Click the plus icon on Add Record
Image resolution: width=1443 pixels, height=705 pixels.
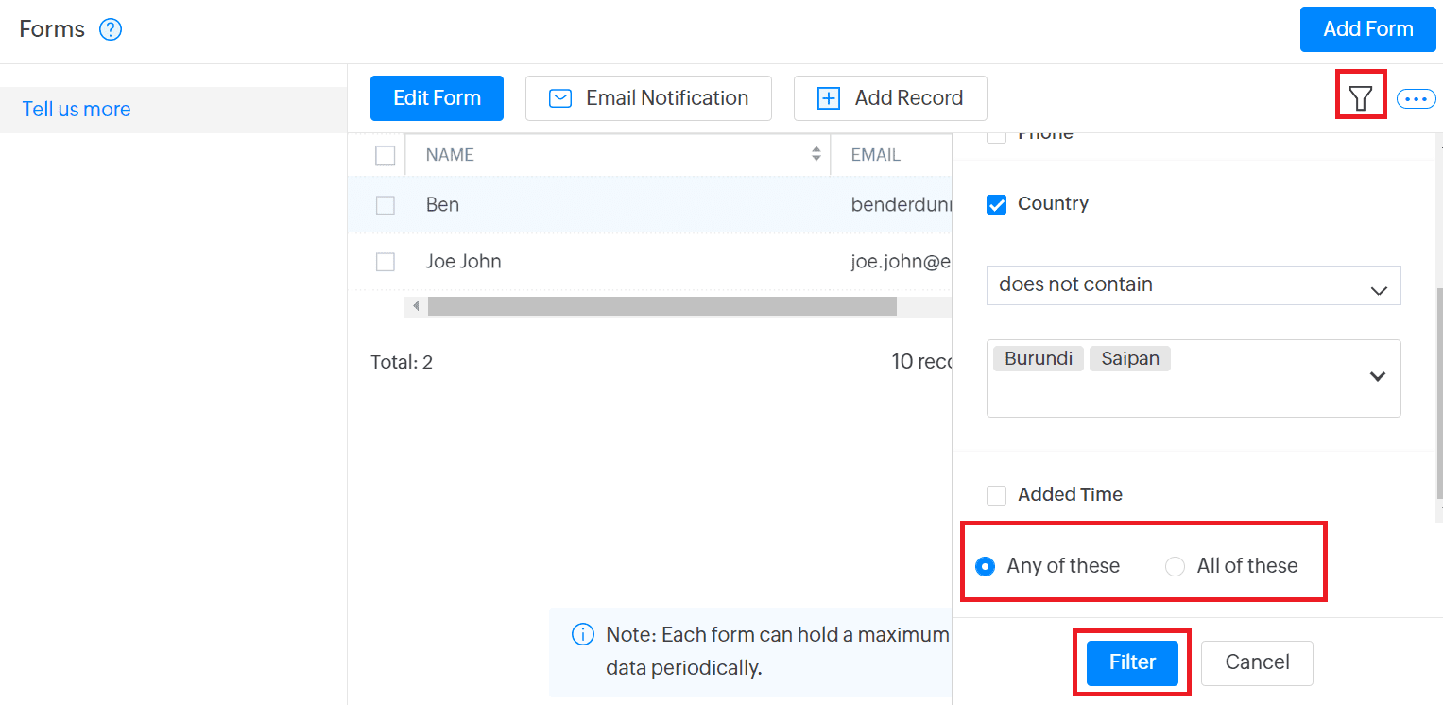pyautogui.click(x=828, y=98)
